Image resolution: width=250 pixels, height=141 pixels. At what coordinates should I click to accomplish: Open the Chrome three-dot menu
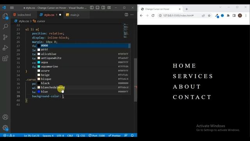[246, 16]
